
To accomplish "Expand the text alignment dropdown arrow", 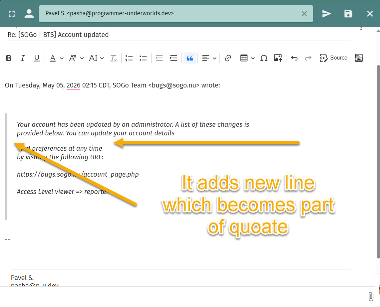I will (214, 58).
